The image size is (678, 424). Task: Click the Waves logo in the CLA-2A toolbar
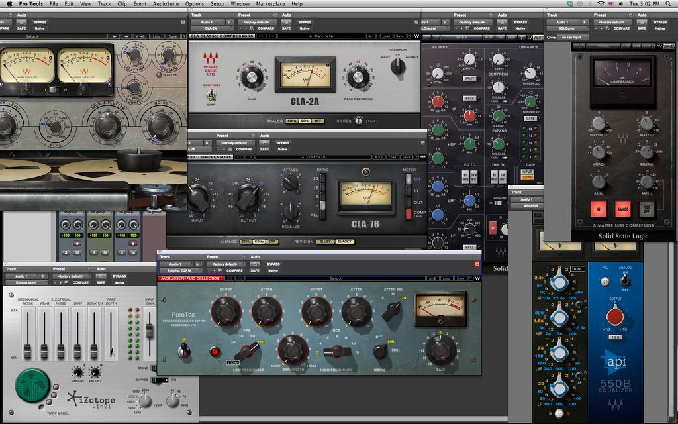(416, 36)
